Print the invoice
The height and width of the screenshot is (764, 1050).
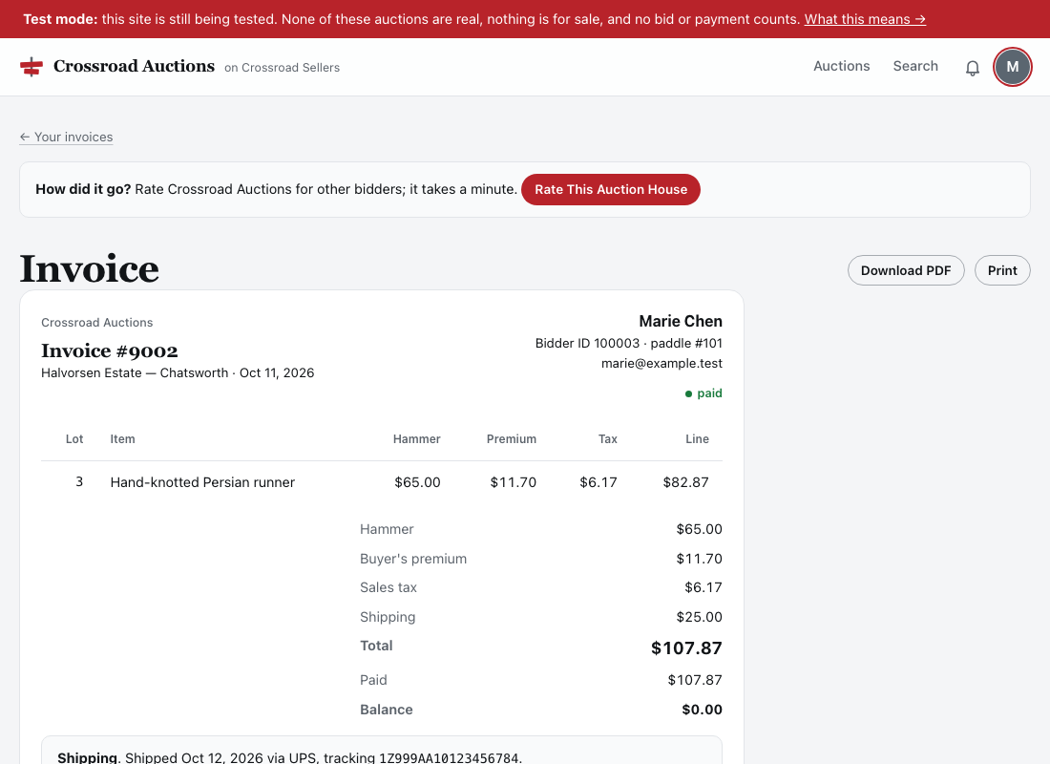(x=1002, y=271)
